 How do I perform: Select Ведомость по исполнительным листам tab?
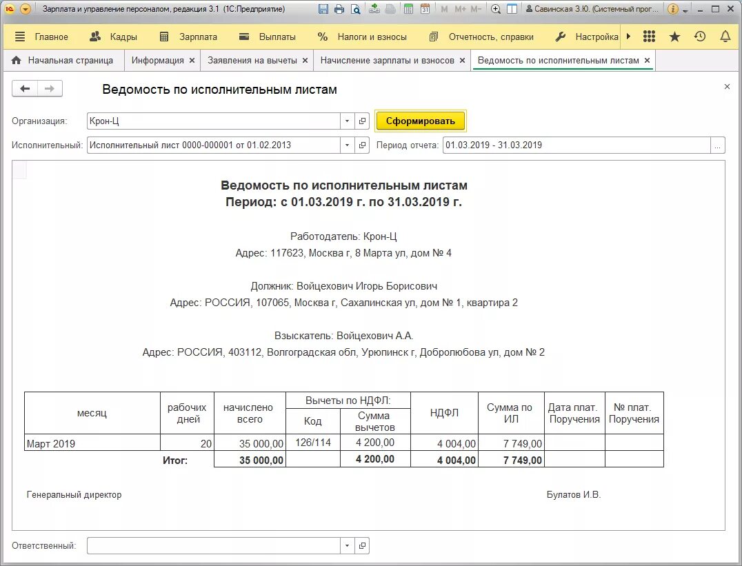pyautogui.click(x=559, y=61)
